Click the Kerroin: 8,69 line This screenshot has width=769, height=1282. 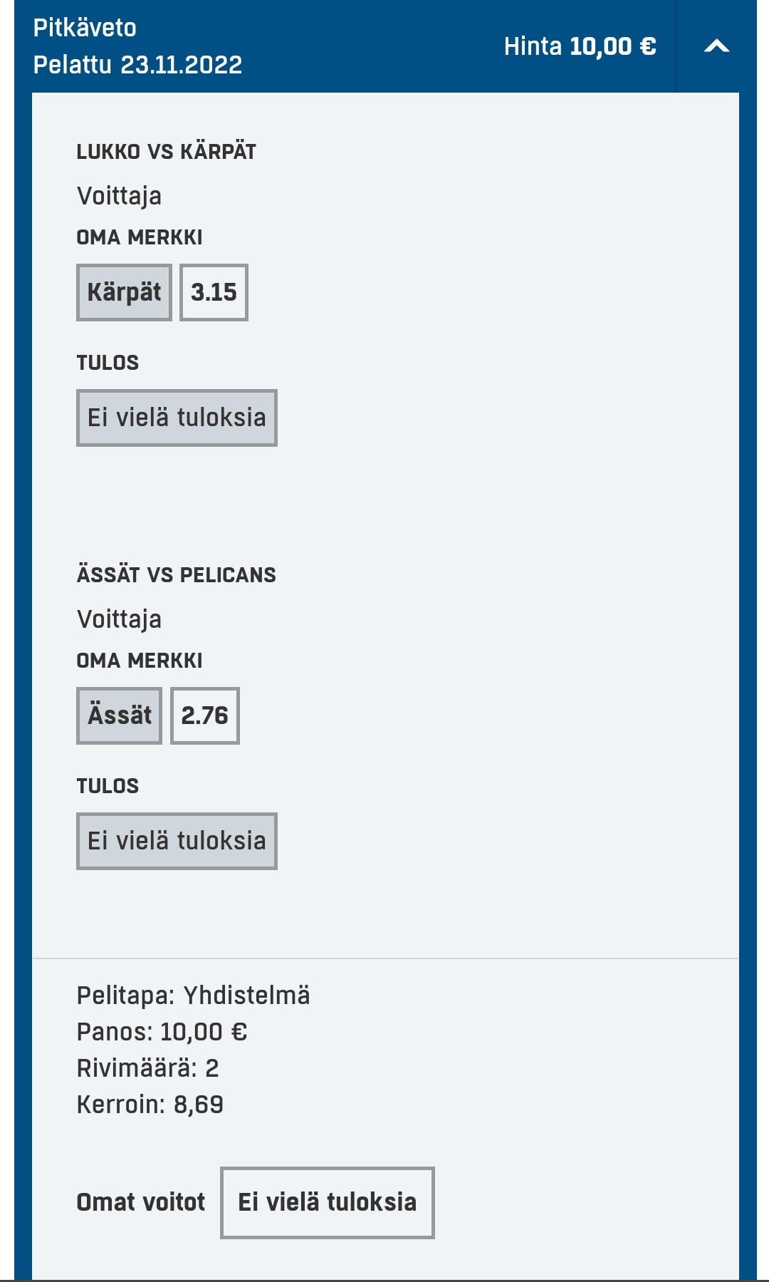[150, 1105]
